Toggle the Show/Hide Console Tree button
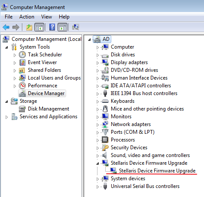204x197 pixels. [x=40, y=27]
